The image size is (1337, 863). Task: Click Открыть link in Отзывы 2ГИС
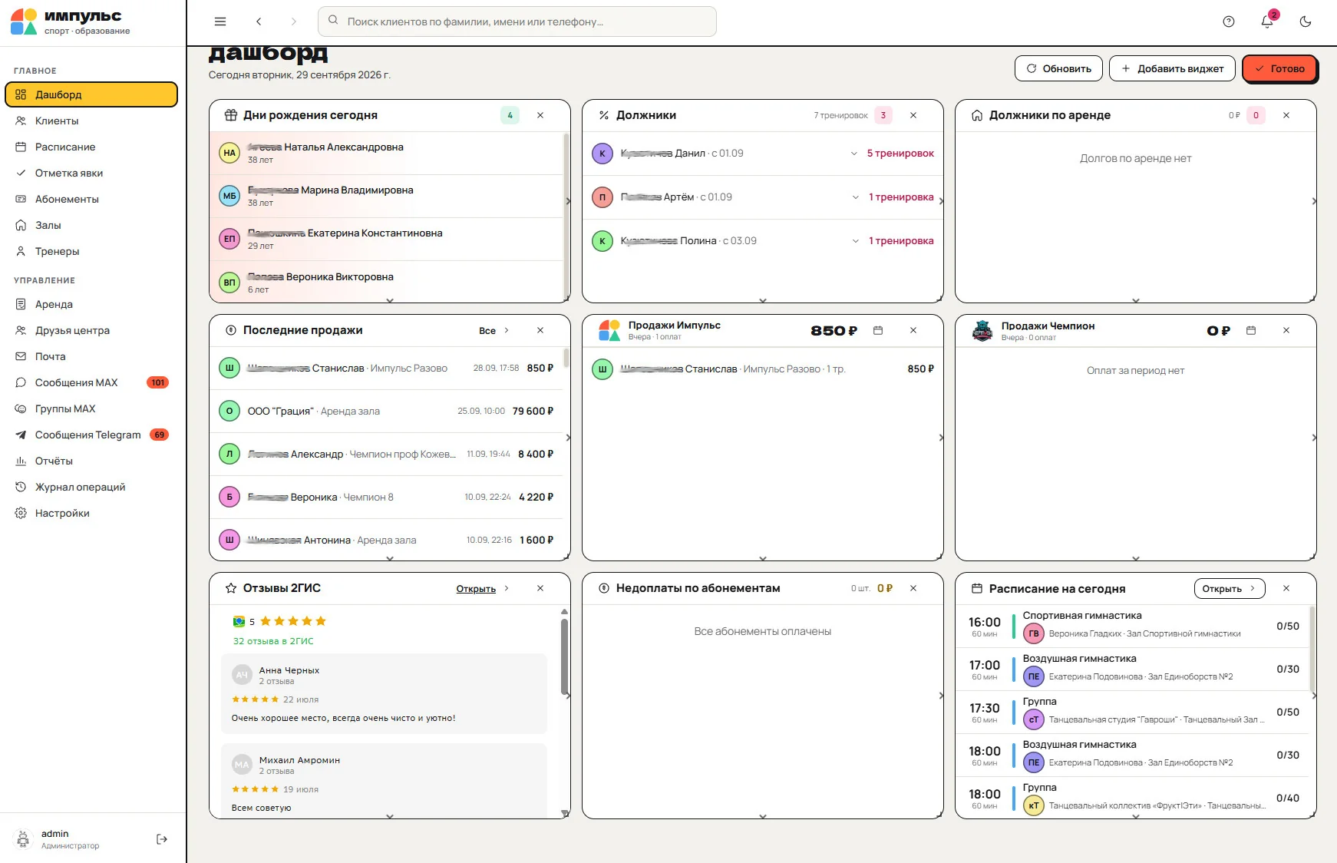pos(476,589)
